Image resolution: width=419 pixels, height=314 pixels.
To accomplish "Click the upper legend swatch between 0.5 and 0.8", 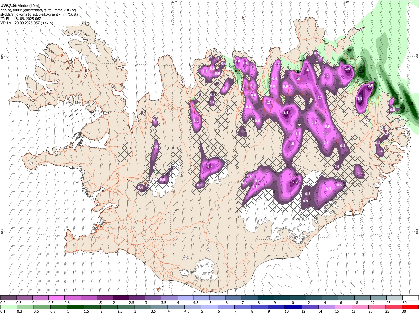I will point(57,298).
